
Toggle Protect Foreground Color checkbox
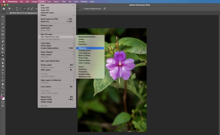[82, 9]
